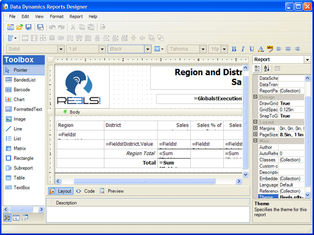Select the Theme property row

point(281,197)
